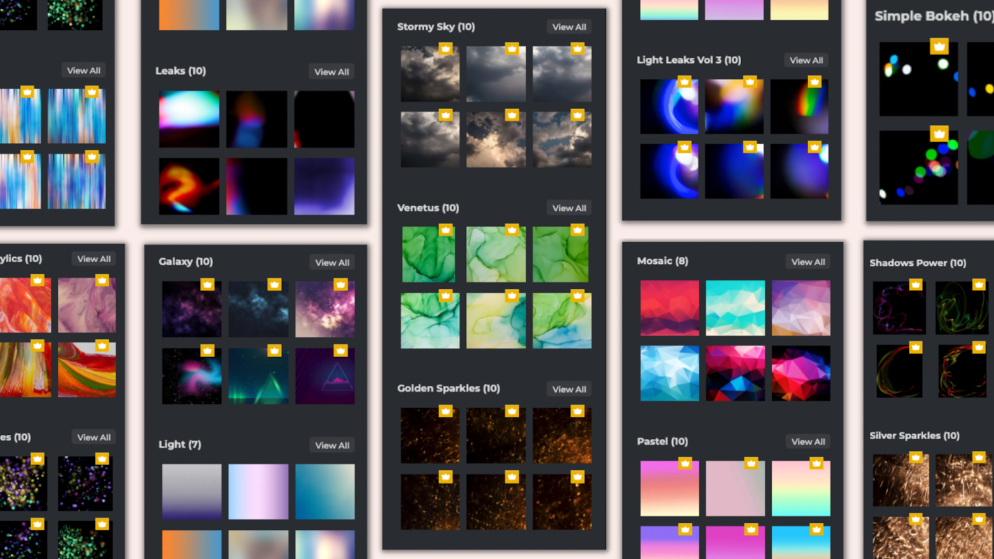Click crown badge on blue swirl ring Light Leaks thumbnail
Viewport: 994px width, 559px height.
click(x=684, y=81)
